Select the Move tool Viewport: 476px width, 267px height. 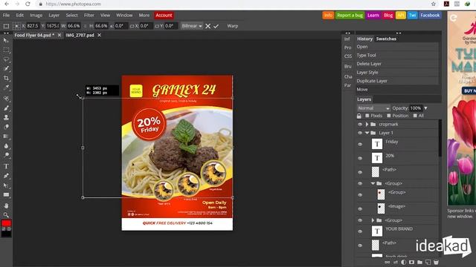(x=6, y=40)
